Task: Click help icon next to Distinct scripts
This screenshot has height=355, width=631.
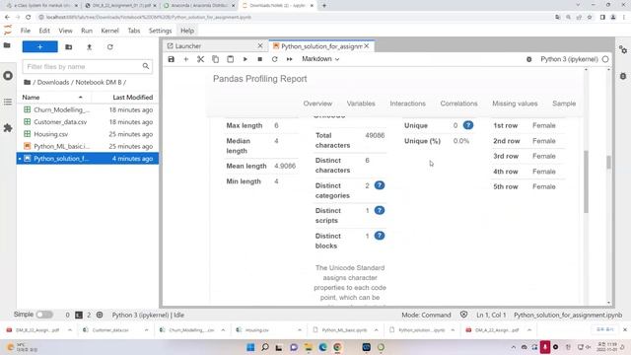Action: 379,210
